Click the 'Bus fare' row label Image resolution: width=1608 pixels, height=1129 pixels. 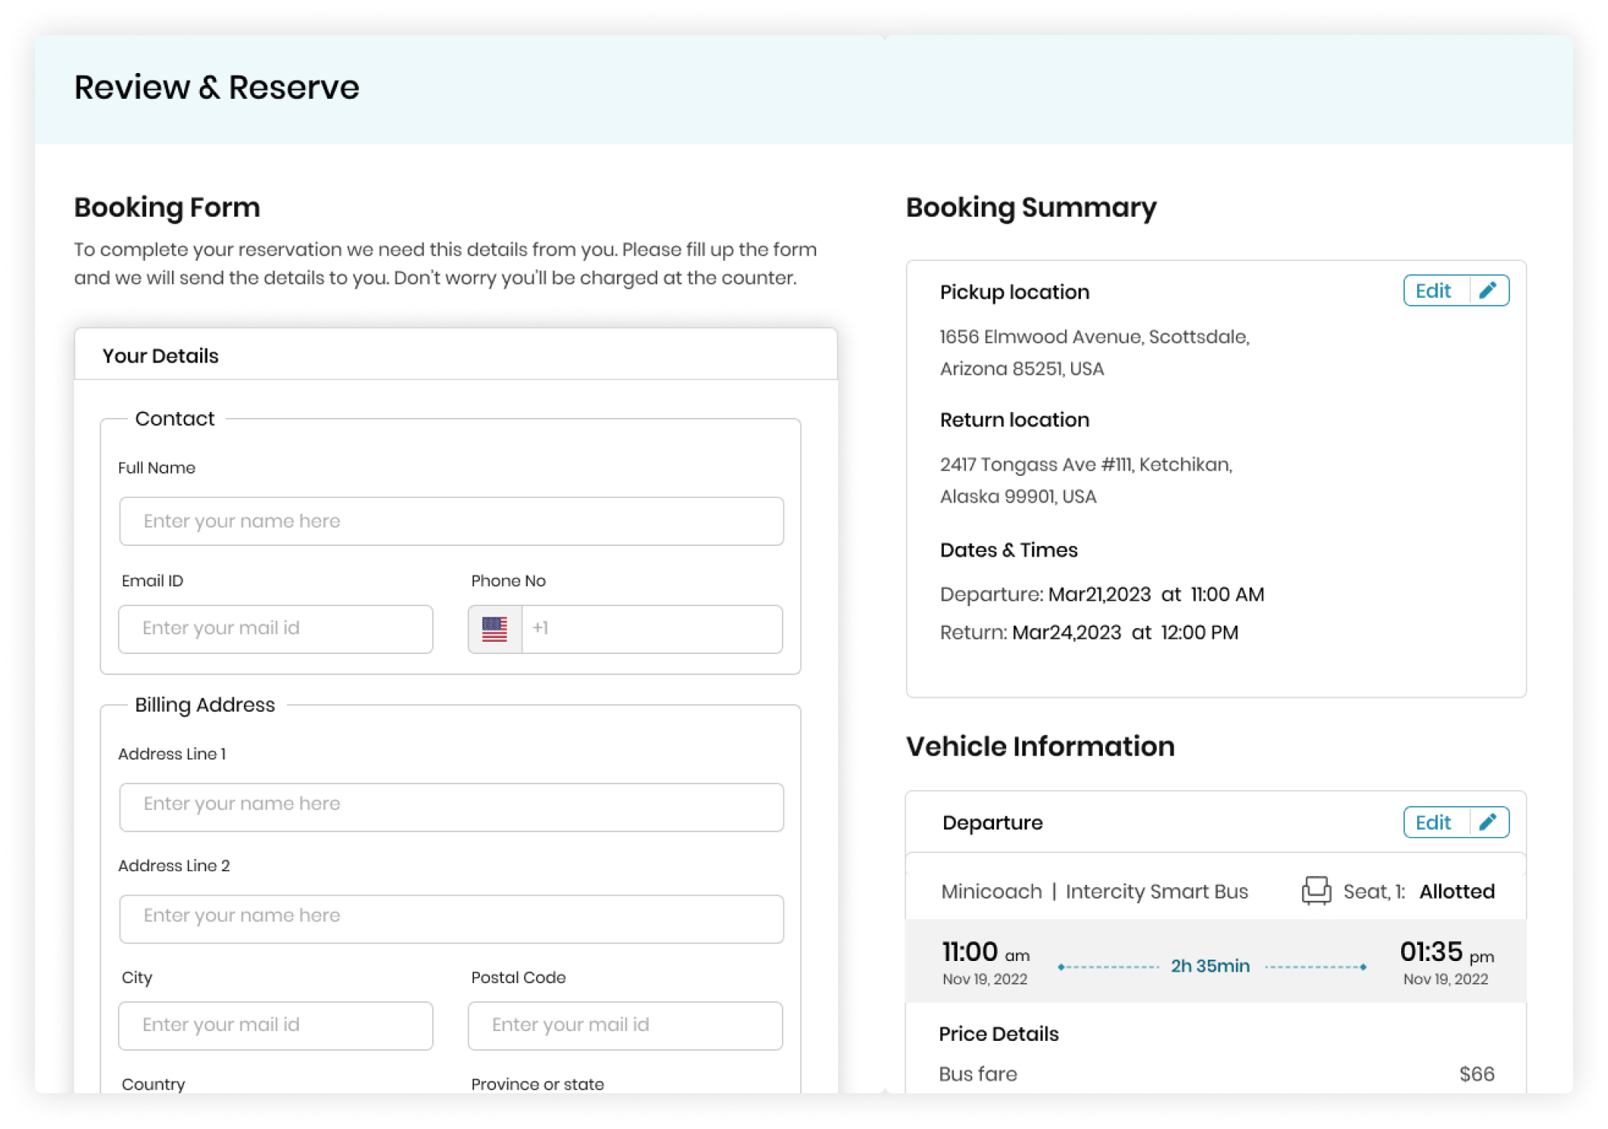(x=977, y=1074)
